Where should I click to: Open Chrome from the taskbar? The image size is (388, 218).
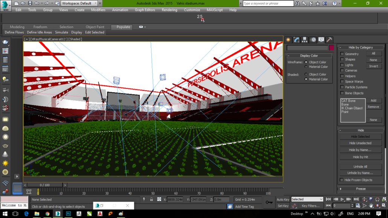(x=47, y=213)
